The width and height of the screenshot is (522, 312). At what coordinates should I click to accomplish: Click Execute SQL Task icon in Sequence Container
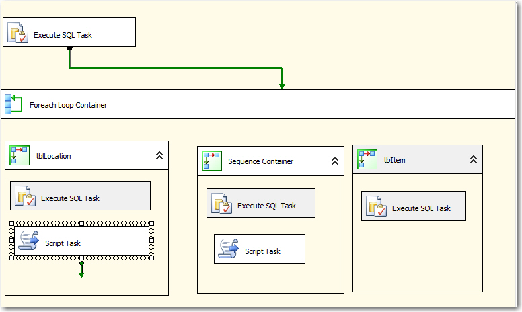(x=222, y=204)
